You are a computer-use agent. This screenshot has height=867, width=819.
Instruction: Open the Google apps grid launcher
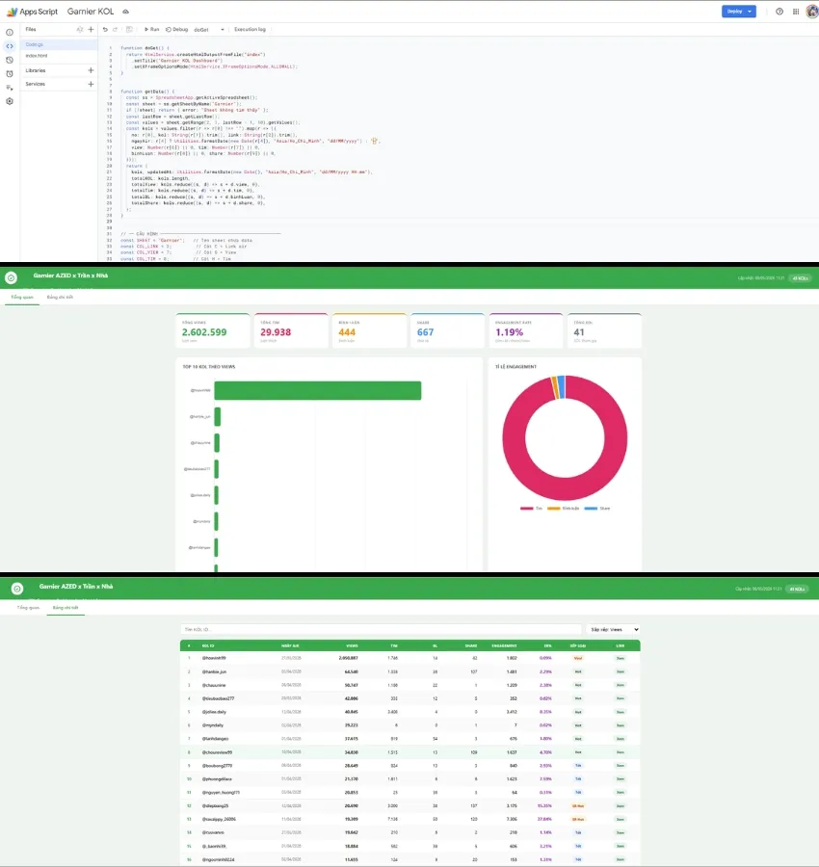pyautogui.click(x=796, y=12)
